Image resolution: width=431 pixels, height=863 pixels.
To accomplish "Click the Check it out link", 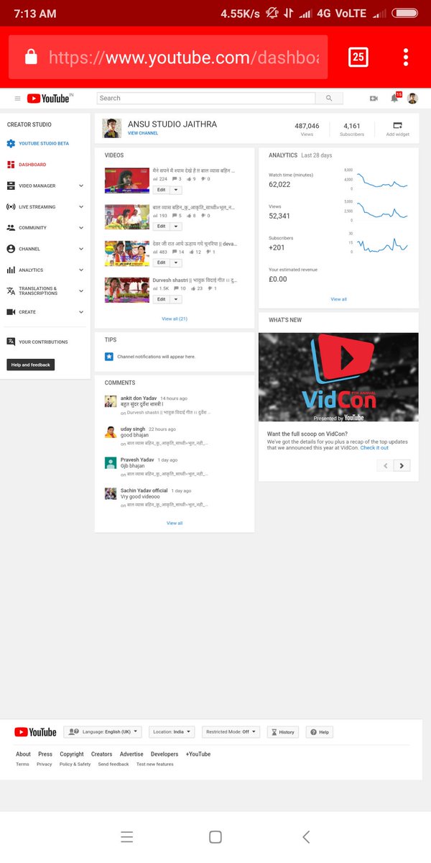I will click(374, 447).
